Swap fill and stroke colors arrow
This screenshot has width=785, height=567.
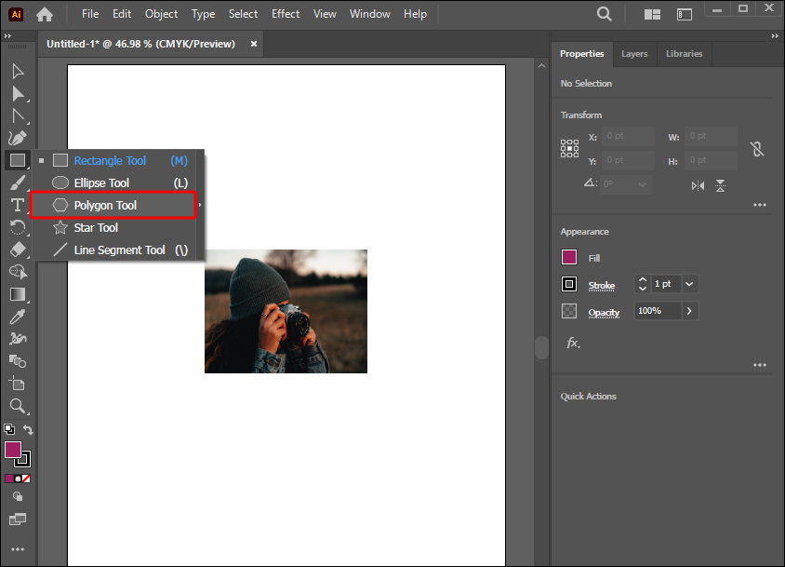point(28,430)
